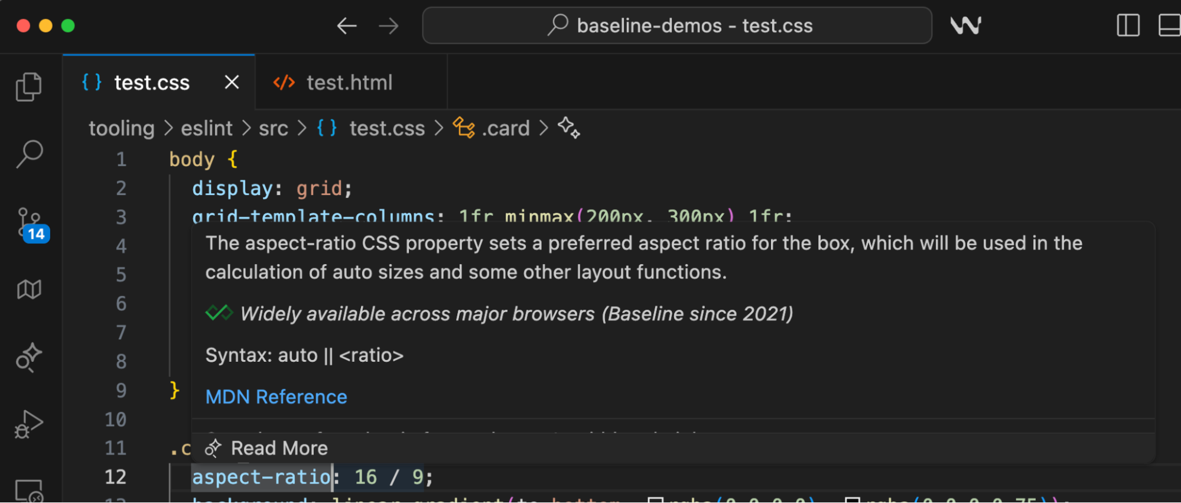Open the map-style Outline view icon
The height and width of the screenshot is (503, 1181).
pyautogui.click(x=28, y=289)
